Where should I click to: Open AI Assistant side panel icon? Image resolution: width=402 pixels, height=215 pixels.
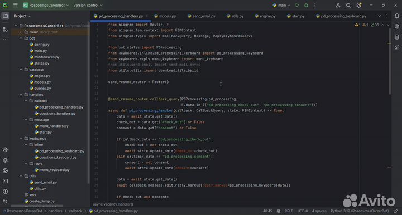pyautogui.click(x=396, y=27)
